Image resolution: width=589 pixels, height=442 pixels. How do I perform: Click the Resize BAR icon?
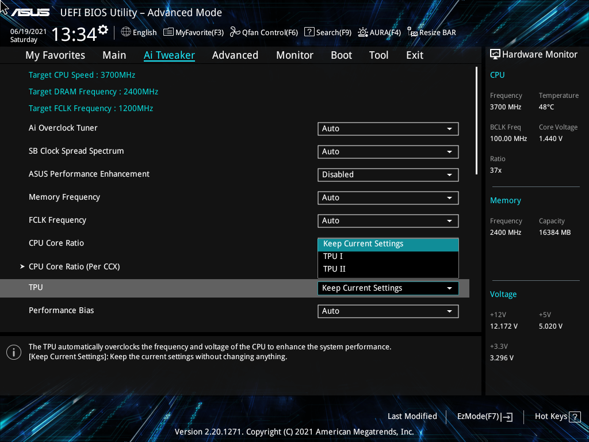click(412, 33)
